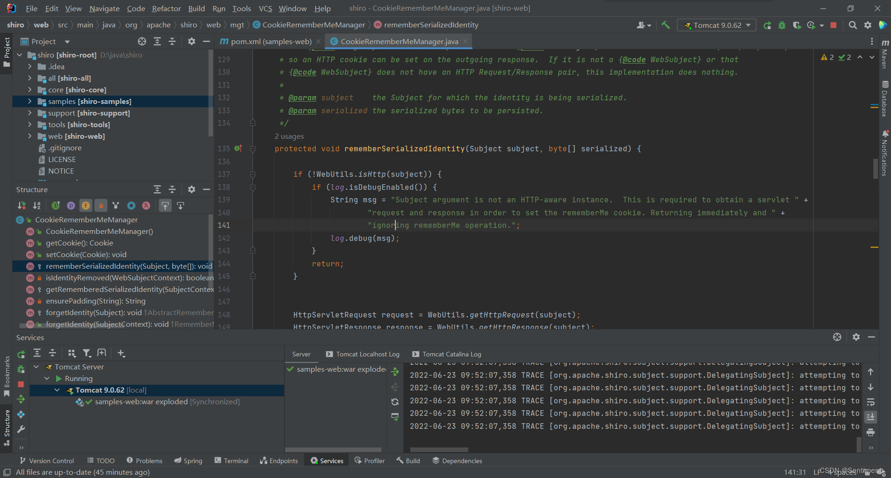The height and width of the screenshot is (478, 891).
Task: Click Debug bug icon in main toolbar
Action: [x=782, y=25]
